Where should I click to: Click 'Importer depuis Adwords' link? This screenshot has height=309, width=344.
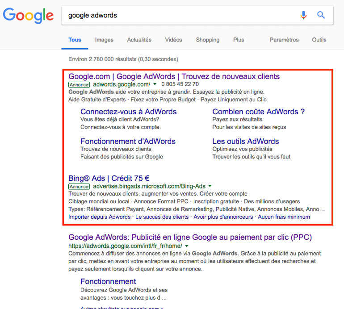point(99,217)
